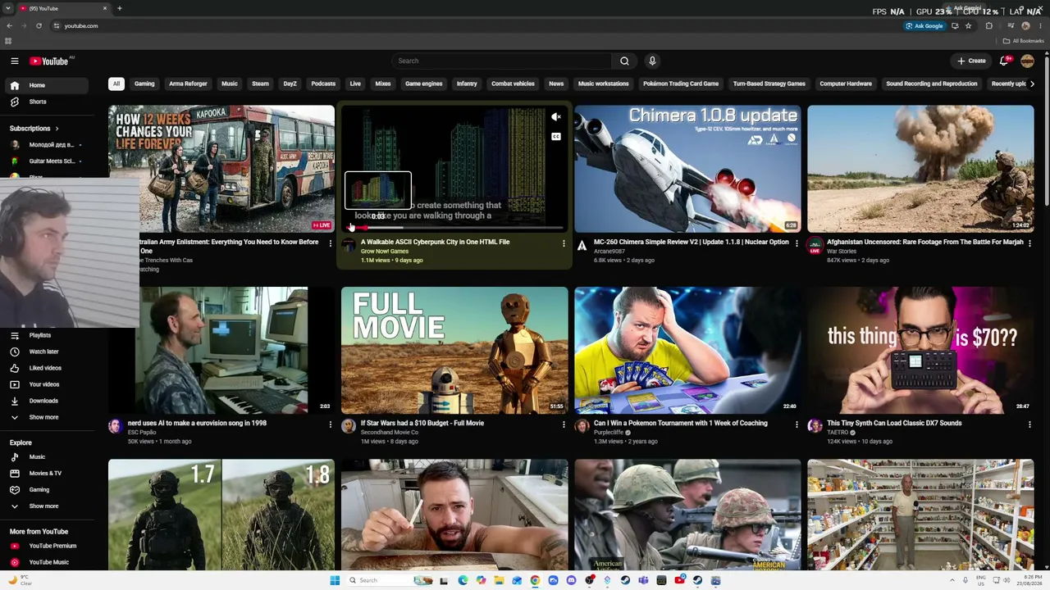
Task: Click the YouTube logo
Action: [x=49, y=61]
